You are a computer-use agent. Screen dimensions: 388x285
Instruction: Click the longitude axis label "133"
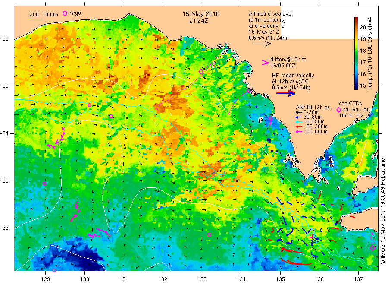point(202,279)
